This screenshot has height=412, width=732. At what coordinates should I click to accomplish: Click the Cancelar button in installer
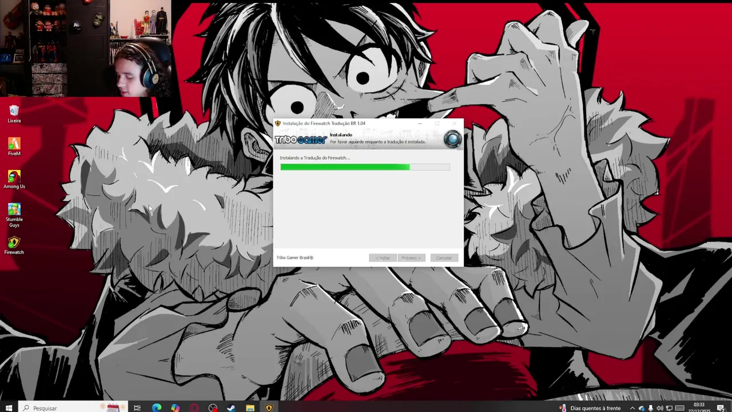click(444, 258)
